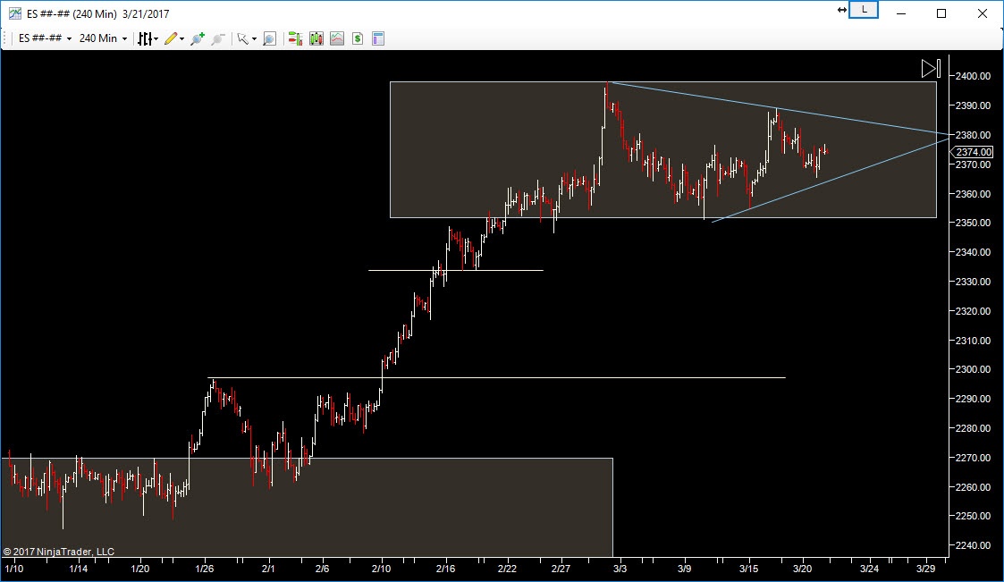Open the Indicators chart icon
The height and width of the screenshot is (582, 1004).
[x=337, y=38]
